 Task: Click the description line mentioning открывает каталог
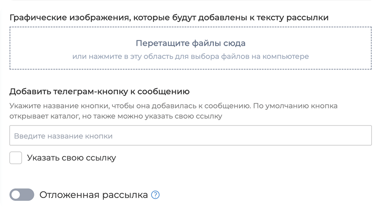[115, 116]
